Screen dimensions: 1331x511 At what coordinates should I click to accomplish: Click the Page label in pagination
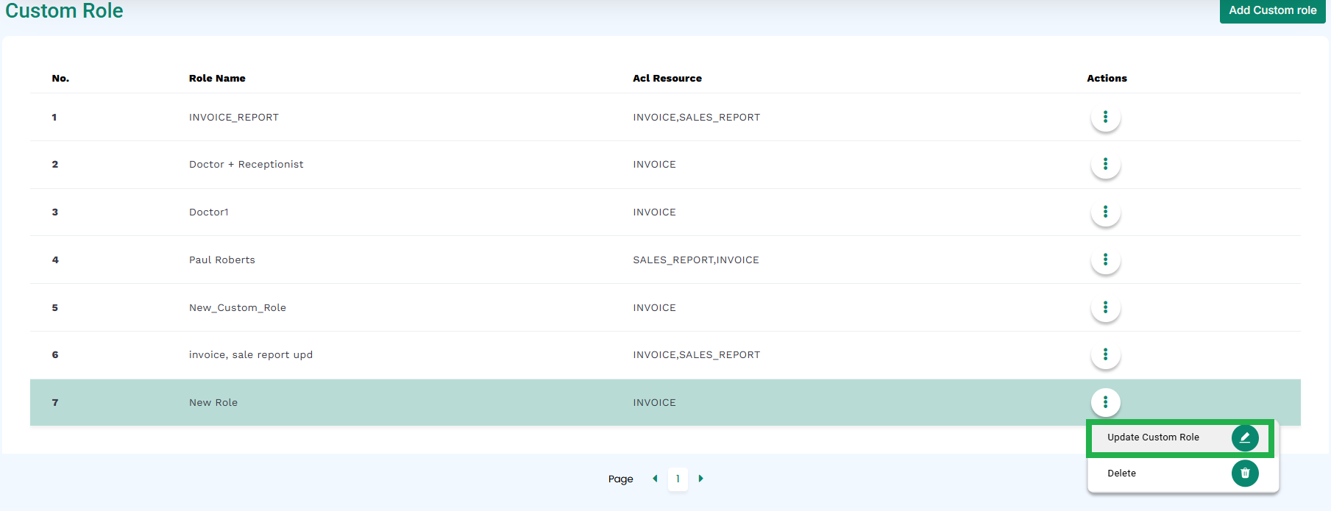point(620,479)
